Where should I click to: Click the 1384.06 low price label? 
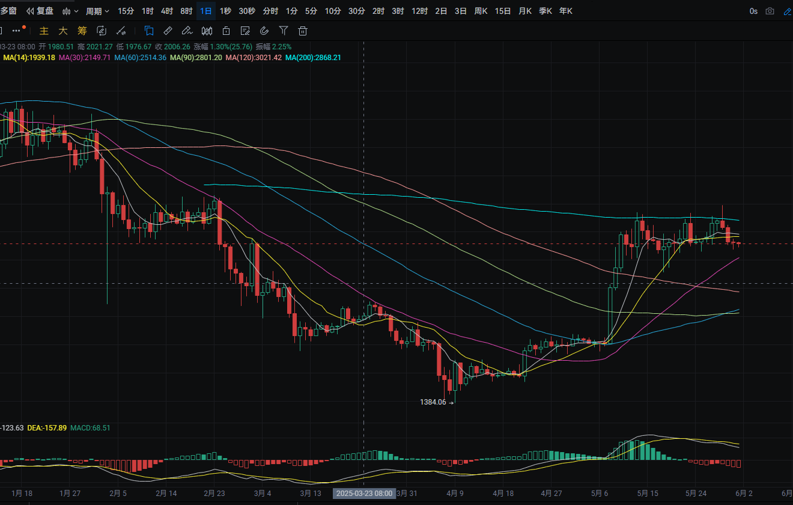coord(433,402)
